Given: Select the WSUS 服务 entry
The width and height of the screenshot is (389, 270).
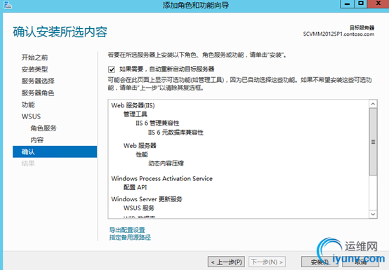Looking at the screenshot, I should [139, 208].
